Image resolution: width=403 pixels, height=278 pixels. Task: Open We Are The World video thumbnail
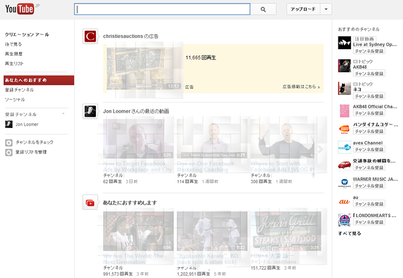click(138, 231)
